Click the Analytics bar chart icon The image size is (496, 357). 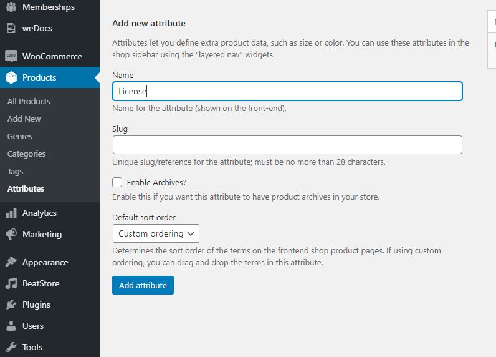click(x=11, y=213)
